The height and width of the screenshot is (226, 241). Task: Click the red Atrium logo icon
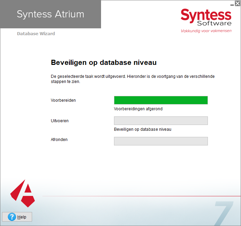(23, 194)
